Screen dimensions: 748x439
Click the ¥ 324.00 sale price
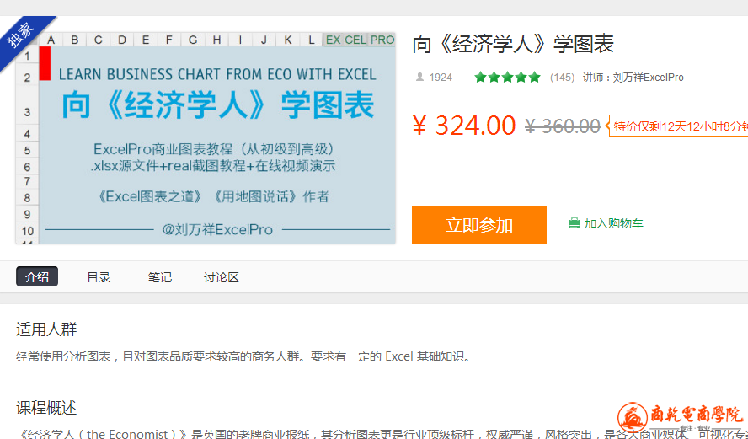(463, 126)
